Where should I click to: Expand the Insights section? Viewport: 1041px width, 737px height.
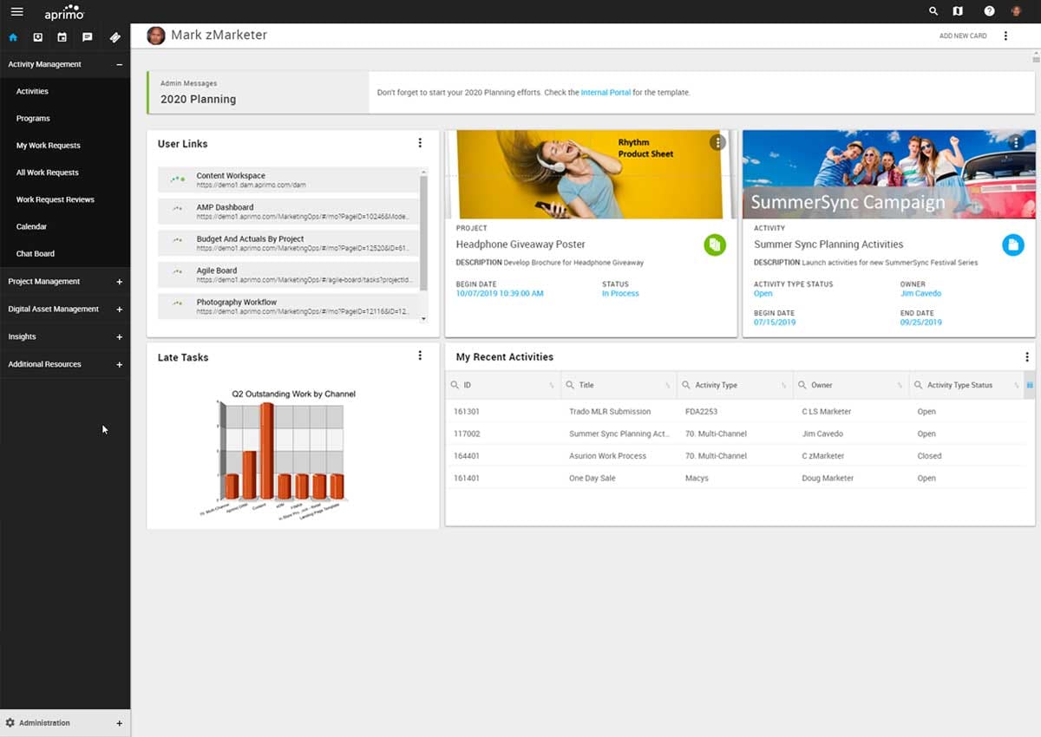(119, 336)
